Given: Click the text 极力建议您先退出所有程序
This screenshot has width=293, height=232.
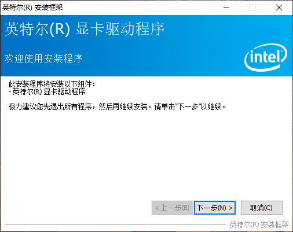Looking at the screenshot, I should (x=50, y=106).
